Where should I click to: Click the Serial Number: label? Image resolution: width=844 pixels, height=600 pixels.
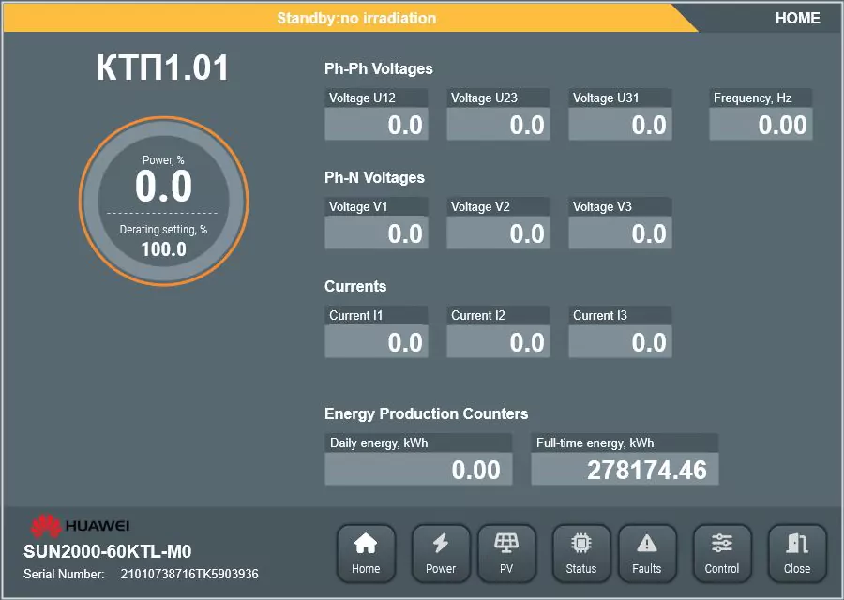point(64,574)
